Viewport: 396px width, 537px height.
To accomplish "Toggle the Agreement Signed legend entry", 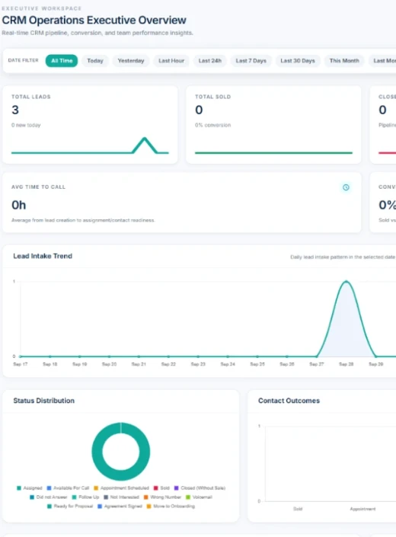I will (120, 507).
